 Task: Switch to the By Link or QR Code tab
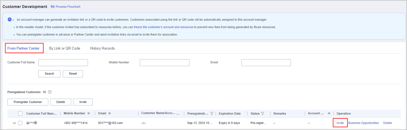65,48
